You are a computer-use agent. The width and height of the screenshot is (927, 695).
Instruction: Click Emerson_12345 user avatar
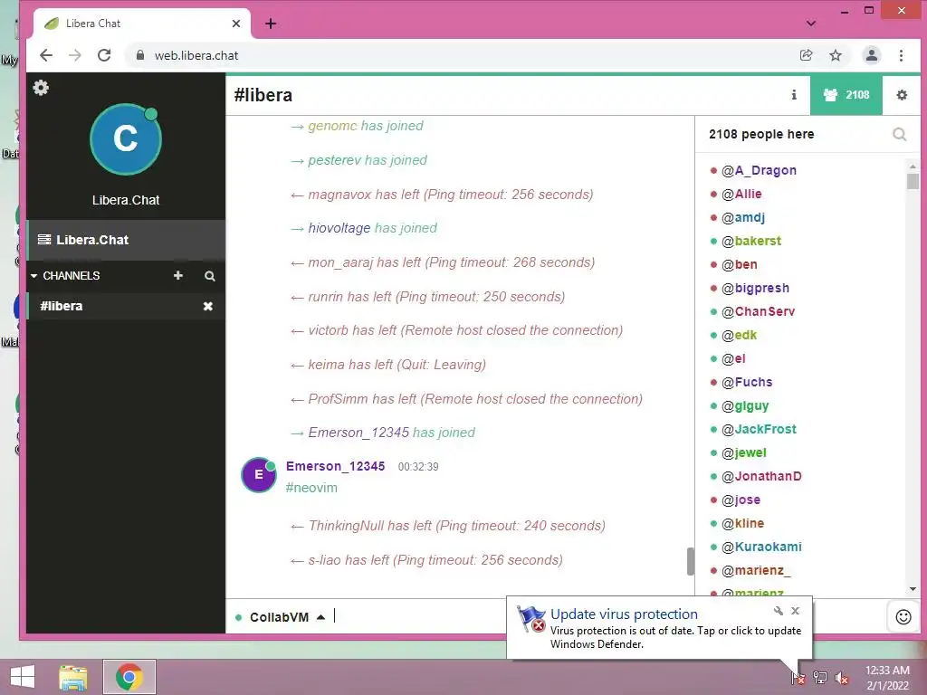tap(258, 474)
